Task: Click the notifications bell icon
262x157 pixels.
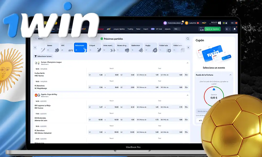Action: [x=234, y=29]
